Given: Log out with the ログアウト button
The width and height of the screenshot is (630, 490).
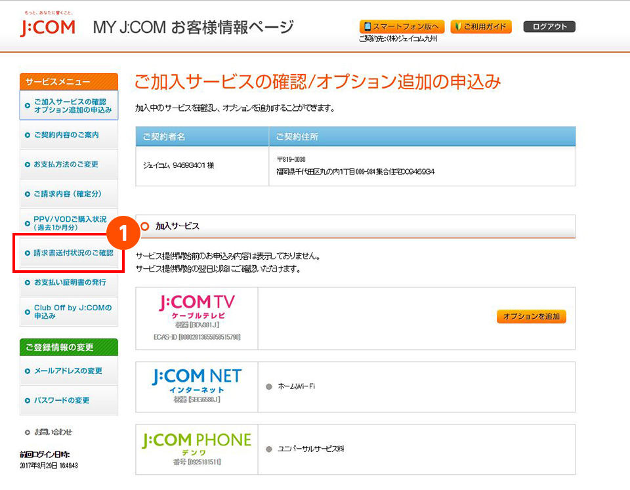Looking at the screenshot, I should (x=549, y=26).
